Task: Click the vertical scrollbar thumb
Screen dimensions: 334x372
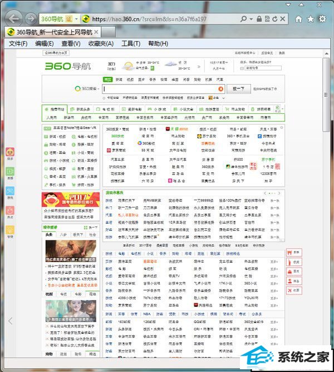Action: pos(326,95)
